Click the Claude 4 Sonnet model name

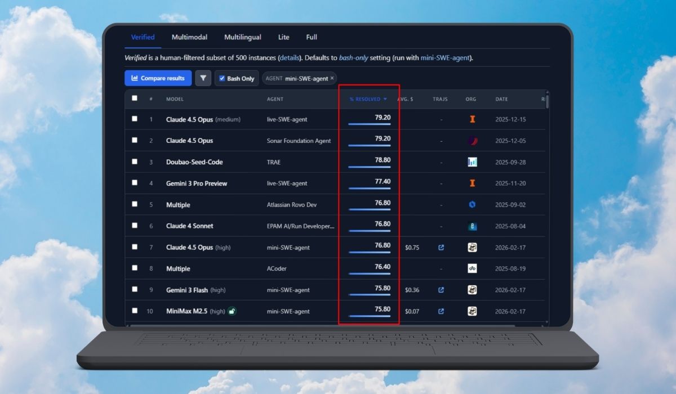(x=190, y=226)
